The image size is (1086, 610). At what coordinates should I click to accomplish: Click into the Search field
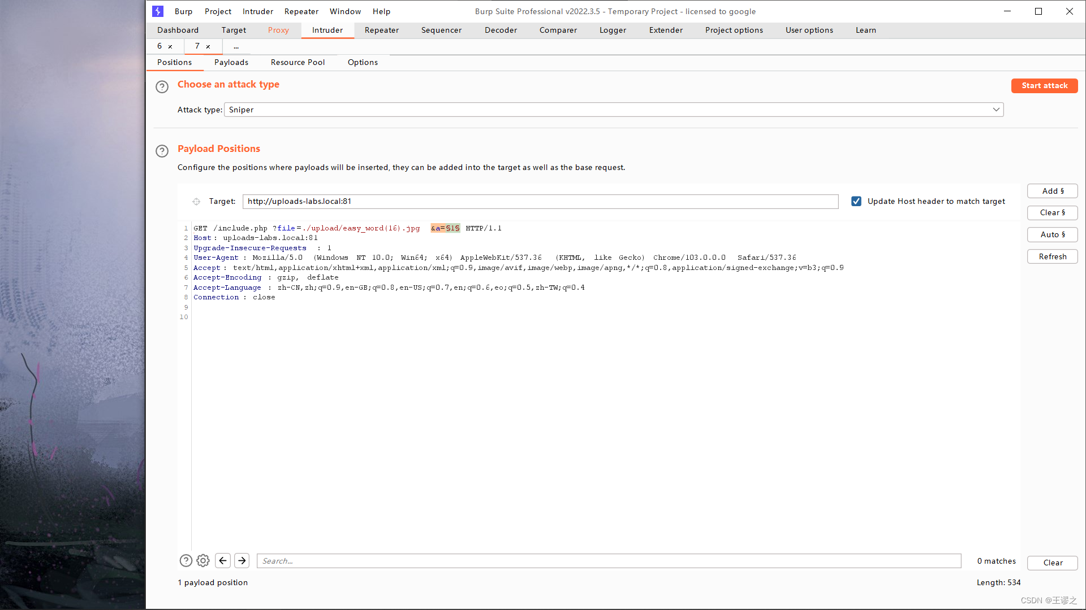(609, 561)
